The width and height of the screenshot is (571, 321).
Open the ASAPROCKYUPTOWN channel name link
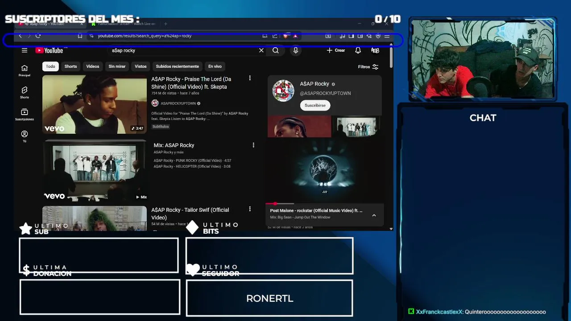click(x=178, y=103)
